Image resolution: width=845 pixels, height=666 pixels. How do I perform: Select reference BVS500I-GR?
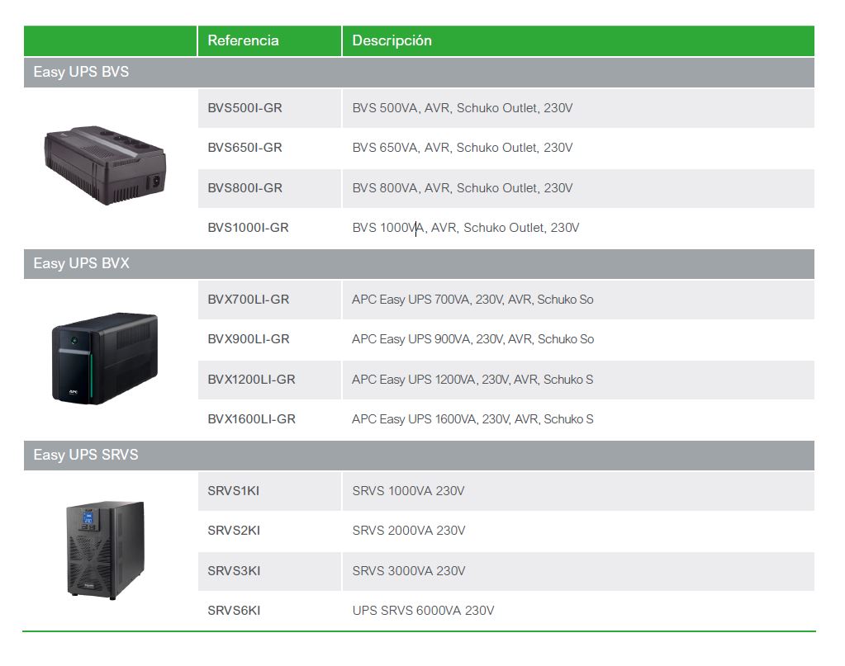pyautogui.click(x=244, y=108)
